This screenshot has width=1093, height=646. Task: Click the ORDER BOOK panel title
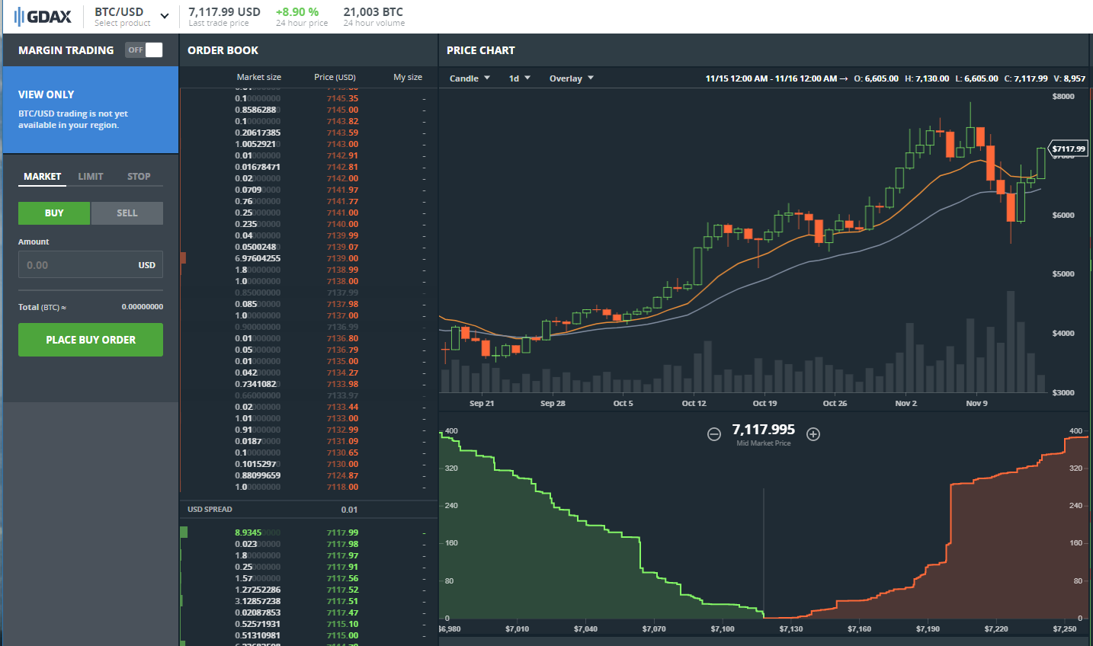[x=223, y=50]
